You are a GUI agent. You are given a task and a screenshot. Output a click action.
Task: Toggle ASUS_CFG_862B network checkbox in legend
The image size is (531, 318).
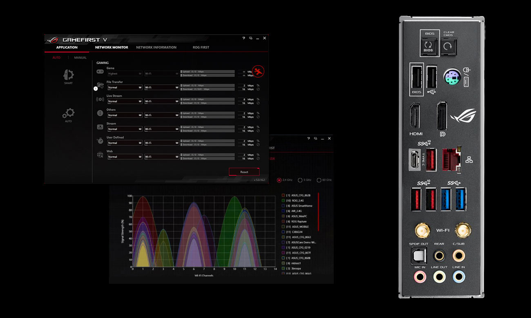pos(283,195)
